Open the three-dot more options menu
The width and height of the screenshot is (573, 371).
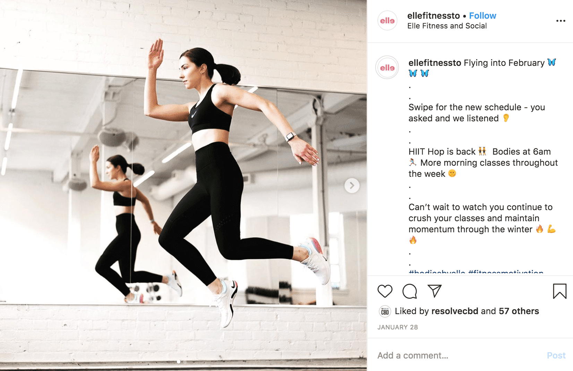click(x=561, y=21)
